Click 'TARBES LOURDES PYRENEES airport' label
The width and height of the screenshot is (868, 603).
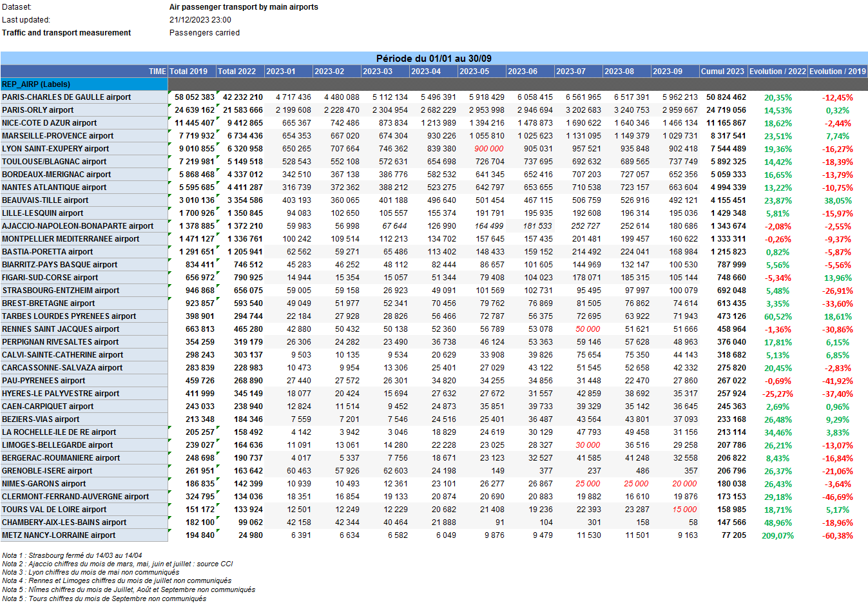(84, 316)
